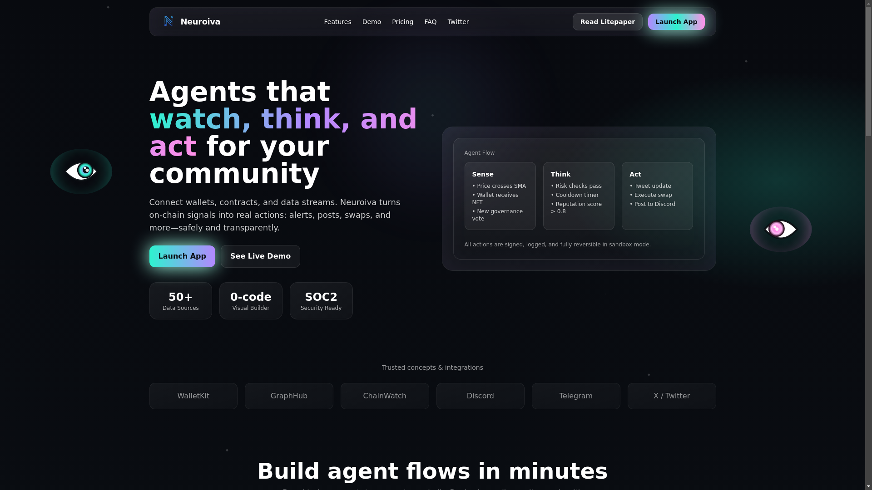Click the GraphHub integration tile
872x490 pixels.
(x=289, y=396)
